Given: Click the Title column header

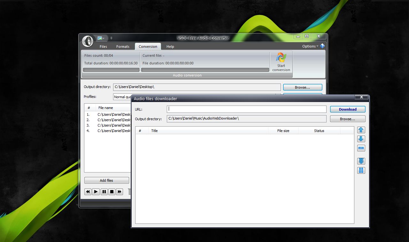Looking at the screenshot, I should coord(208,131).
